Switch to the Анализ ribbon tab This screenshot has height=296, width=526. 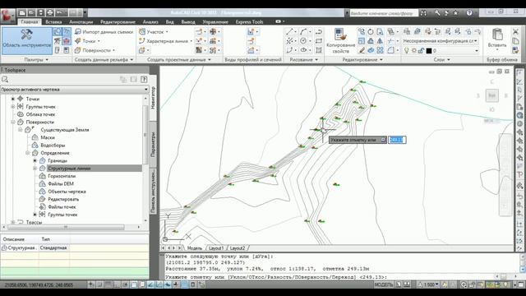click(x=150, y=22)
